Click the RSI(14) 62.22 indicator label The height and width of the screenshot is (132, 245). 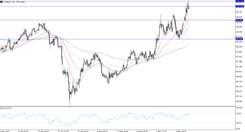pyautogui.click(x=5, y=108)
